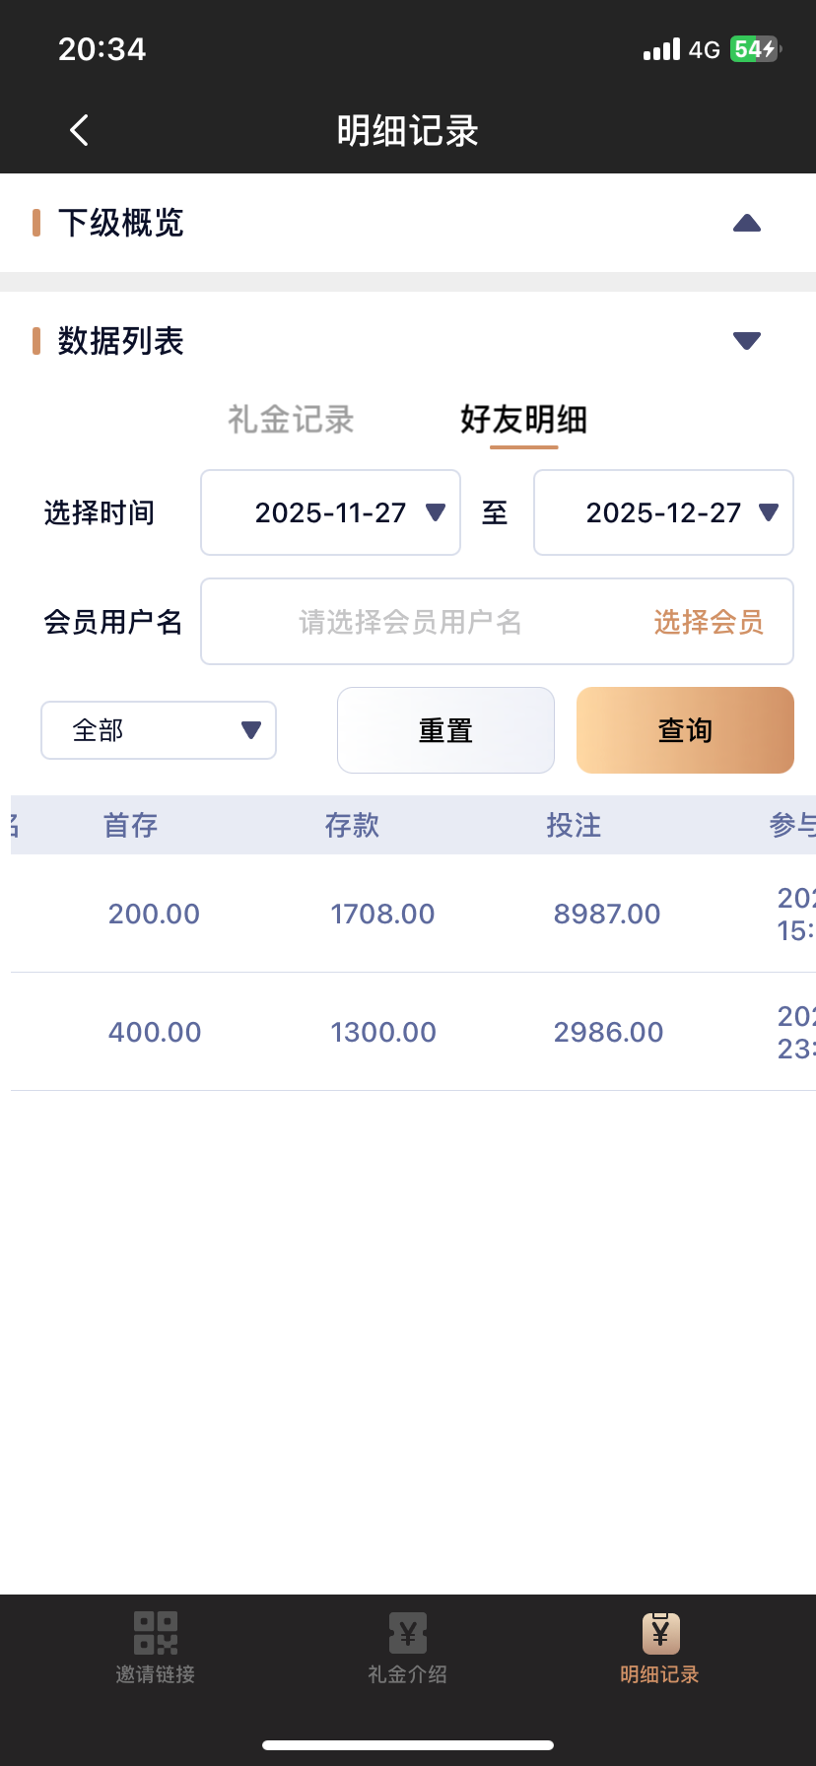Image resolution: width=816 pixels, height=1766 pixels.
Task: Open the 全部 filter dropdown
Action: [x=159, y=730]
